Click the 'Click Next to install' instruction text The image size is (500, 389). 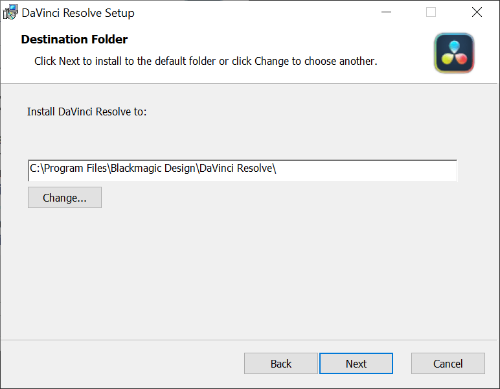pos(205,62)
